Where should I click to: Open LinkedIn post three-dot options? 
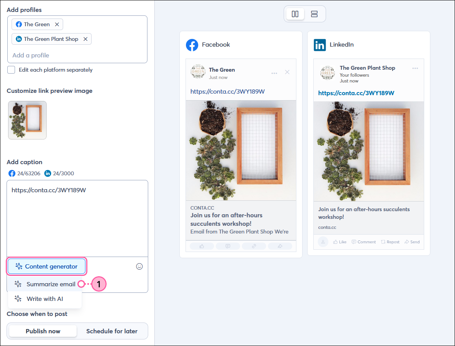pyautogui.click(x=415, y=68)
